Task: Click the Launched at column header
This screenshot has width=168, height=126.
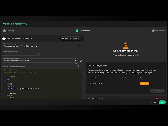Action: click(93, 78)
